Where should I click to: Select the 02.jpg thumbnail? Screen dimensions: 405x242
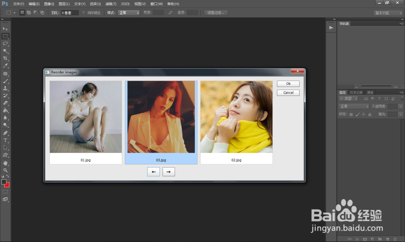coord(237,122)
